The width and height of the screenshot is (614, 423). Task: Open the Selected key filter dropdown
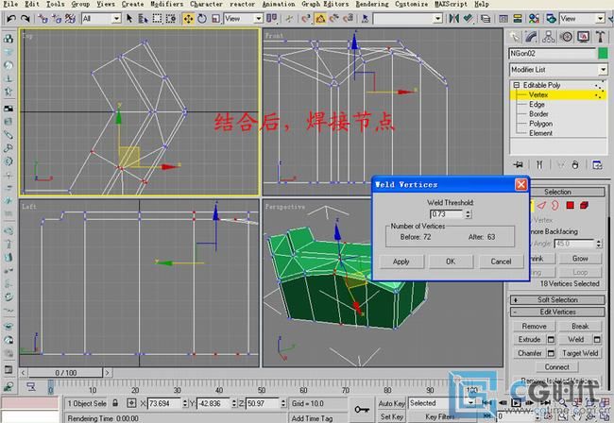[x=442, y=403]
